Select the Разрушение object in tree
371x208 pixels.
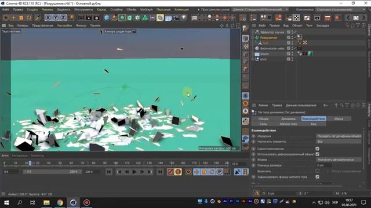point(268,38)
